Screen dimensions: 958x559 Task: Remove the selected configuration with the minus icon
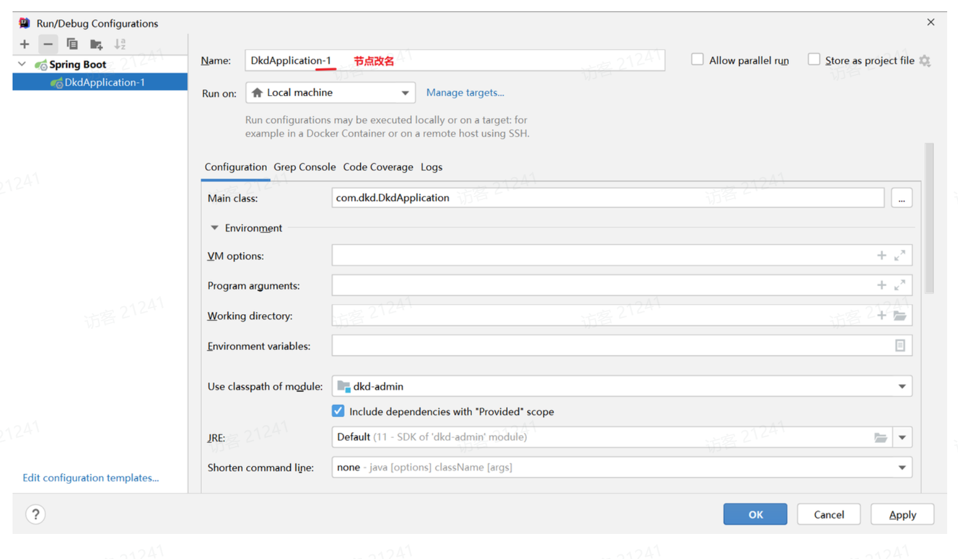[x=48, y=44]
